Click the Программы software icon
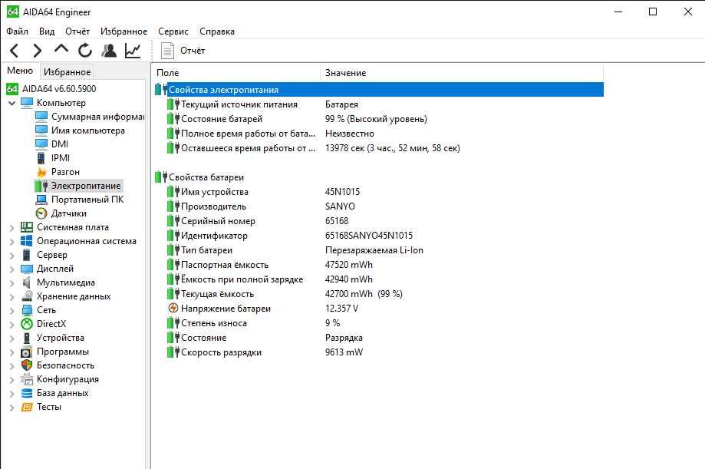This screenshot has width=705, height=469. click(x=27, y=352)
